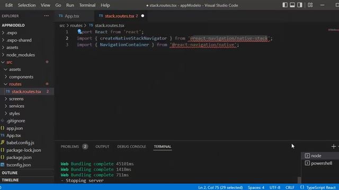339x190 pixels.
Task: Open Customize Layout icon
Action: click(310, 5)
